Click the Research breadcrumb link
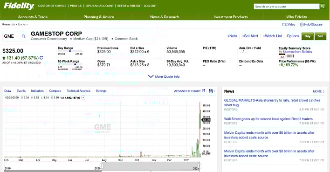330x172 pixels. point(8,24)
